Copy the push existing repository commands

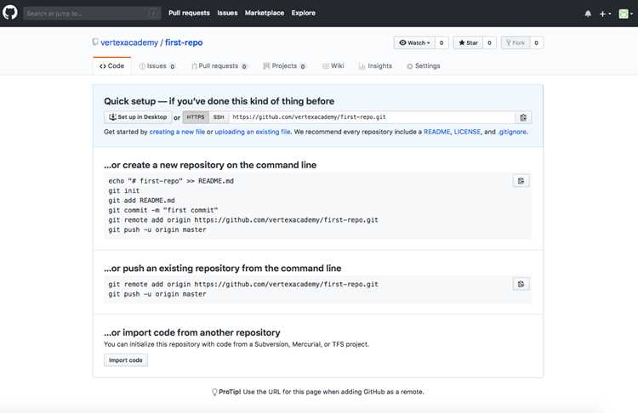521,284
